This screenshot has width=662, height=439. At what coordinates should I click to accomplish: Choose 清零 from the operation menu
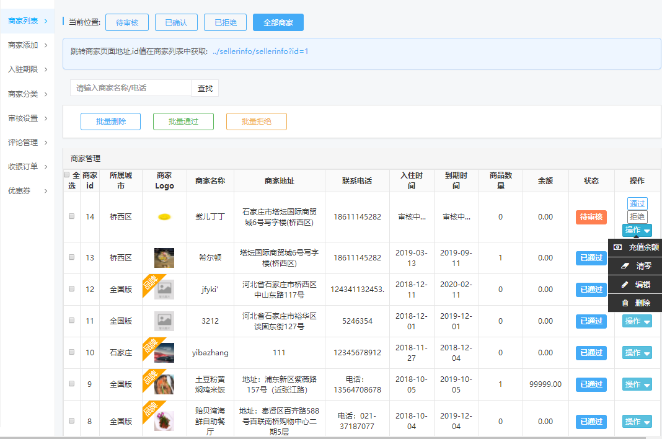coord(635,266)
